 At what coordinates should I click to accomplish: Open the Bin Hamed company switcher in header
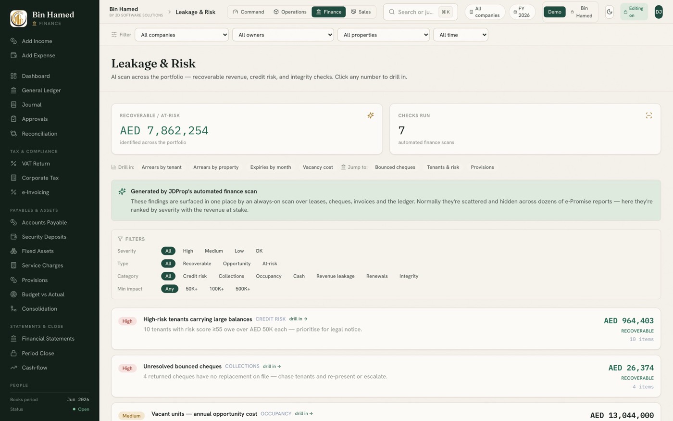point(582,12)
